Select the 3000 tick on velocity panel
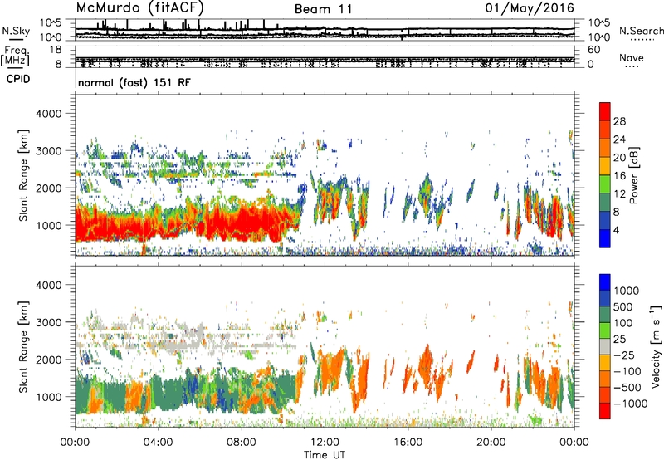 [x=48, y=322]
